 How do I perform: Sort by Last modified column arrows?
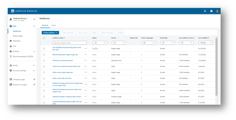point(208,38)
